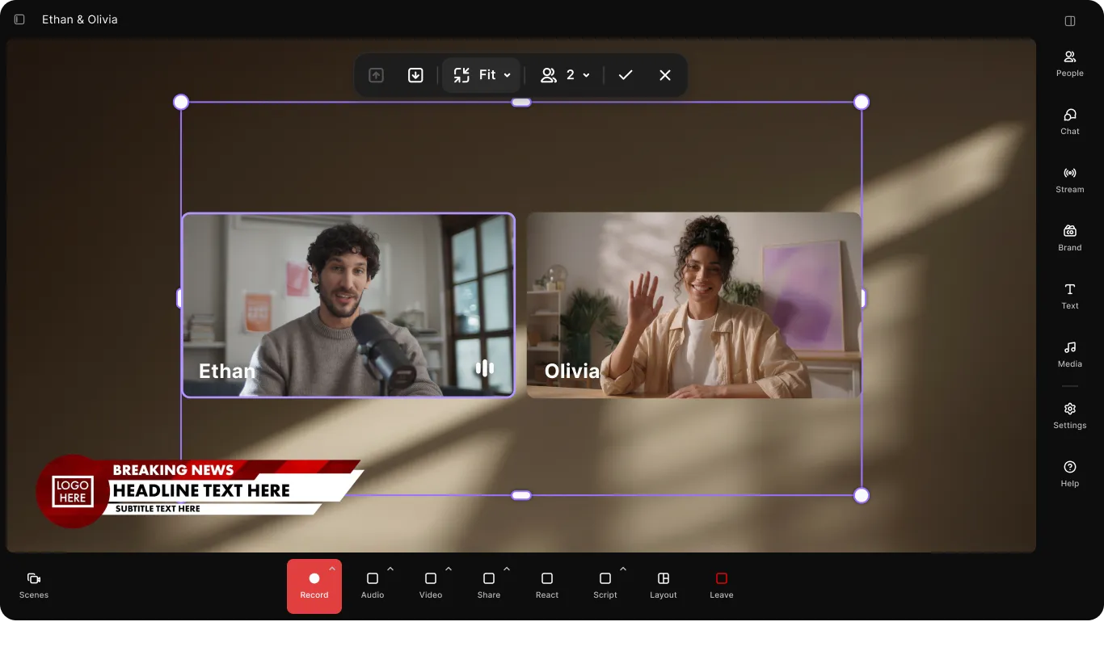Screen dimensions: 1104x668
Task: Open the Chat panel
Action: tap(1069, 122)
